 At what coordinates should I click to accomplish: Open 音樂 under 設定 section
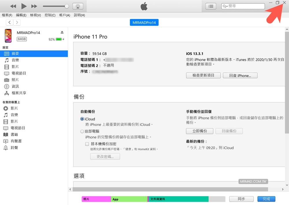pyautogui.click(x=34, y=60)
